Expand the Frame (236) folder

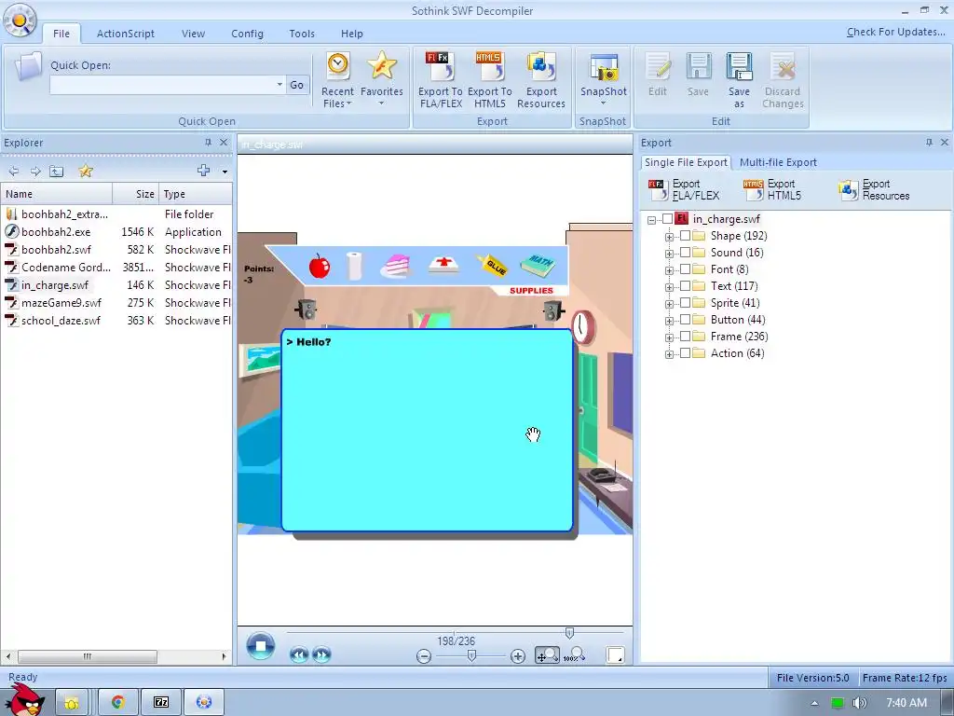click(669, 337)
